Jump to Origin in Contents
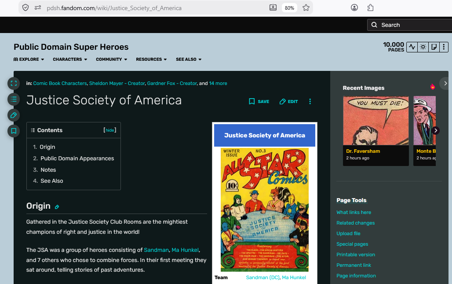 (47, 147)
